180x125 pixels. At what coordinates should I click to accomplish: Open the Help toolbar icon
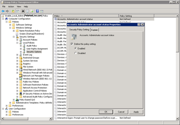coord(37,11)
